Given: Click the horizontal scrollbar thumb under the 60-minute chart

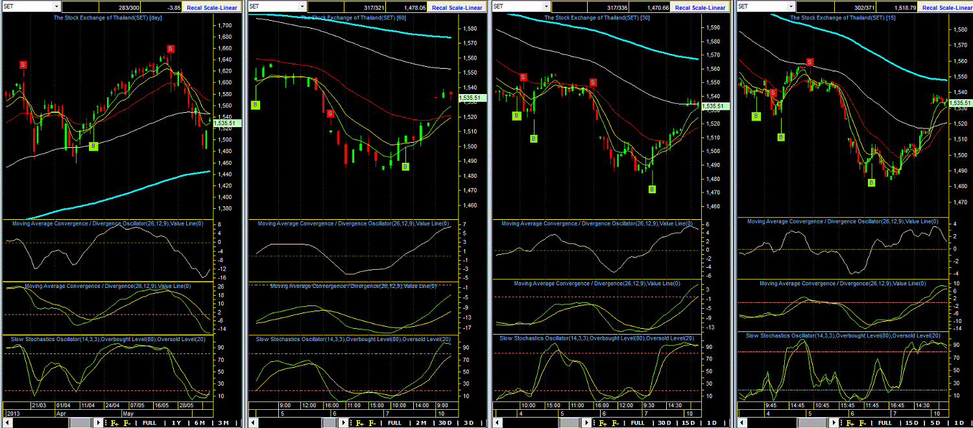Looking at the screenshot, I should [331, 423].
